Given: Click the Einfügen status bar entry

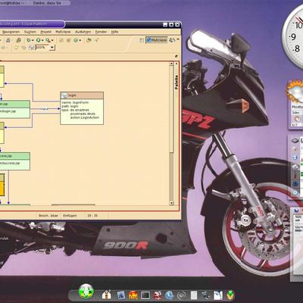Looking at the screenshot, I should (x=70, y=216).
